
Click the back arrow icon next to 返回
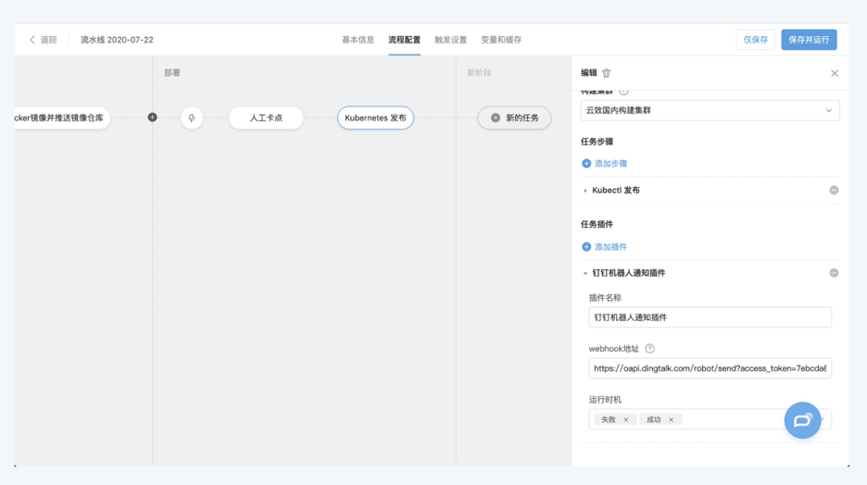pyautogui.click(x=32, y=40)
